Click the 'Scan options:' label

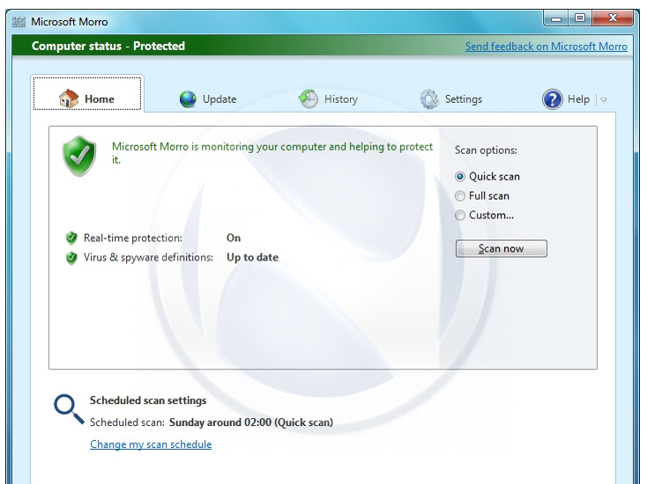pos(486,150)
